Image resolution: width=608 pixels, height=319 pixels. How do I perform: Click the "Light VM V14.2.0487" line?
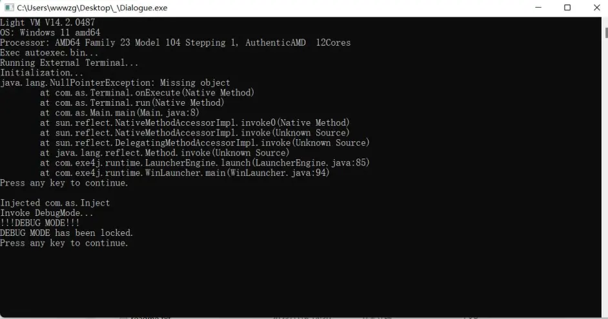coord(47,22)
